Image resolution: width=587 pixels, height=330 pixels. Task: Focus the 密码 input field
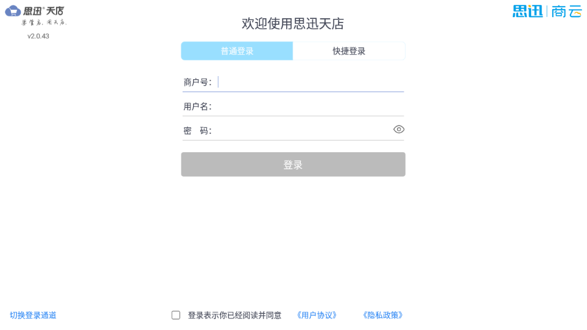(301, 131)
